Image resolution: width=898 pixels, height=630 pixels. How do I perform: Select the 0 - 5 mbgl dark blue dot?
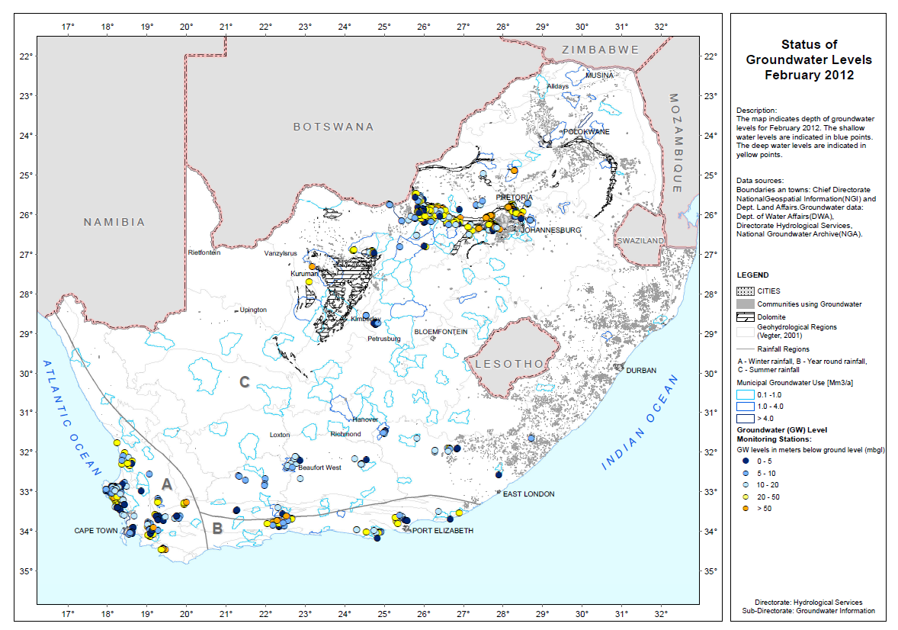[x=745, y=461]
